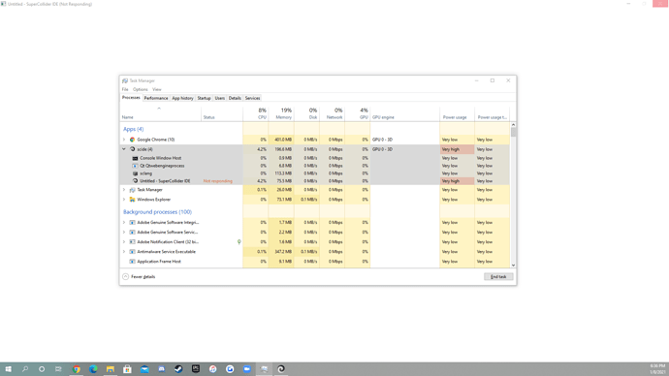Open Microsoft Edge from the taskbar
Viewport: 669px width, 376px height.
pos(93,369)
